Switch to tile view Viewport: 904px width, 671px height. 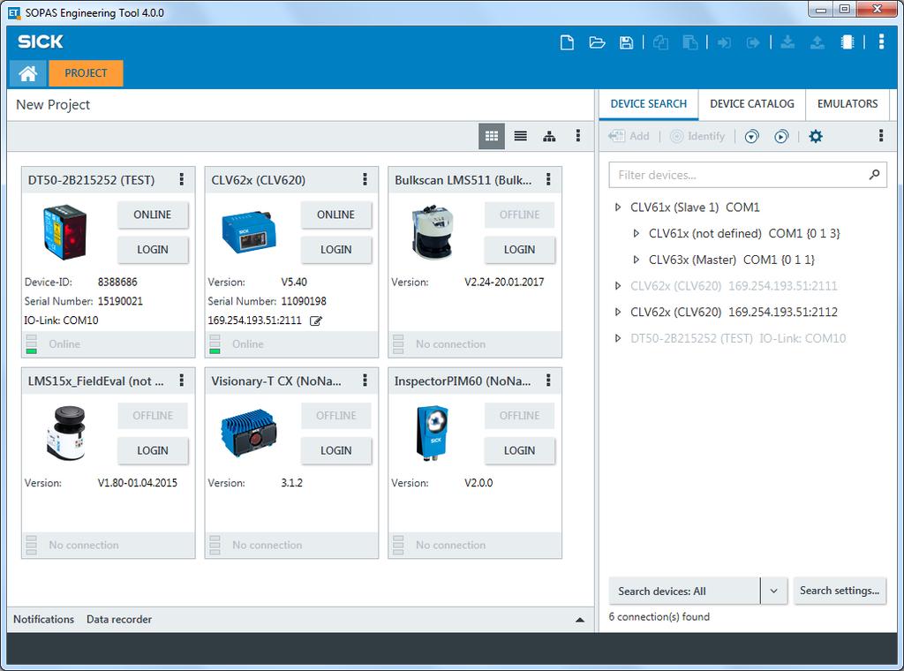491,136
